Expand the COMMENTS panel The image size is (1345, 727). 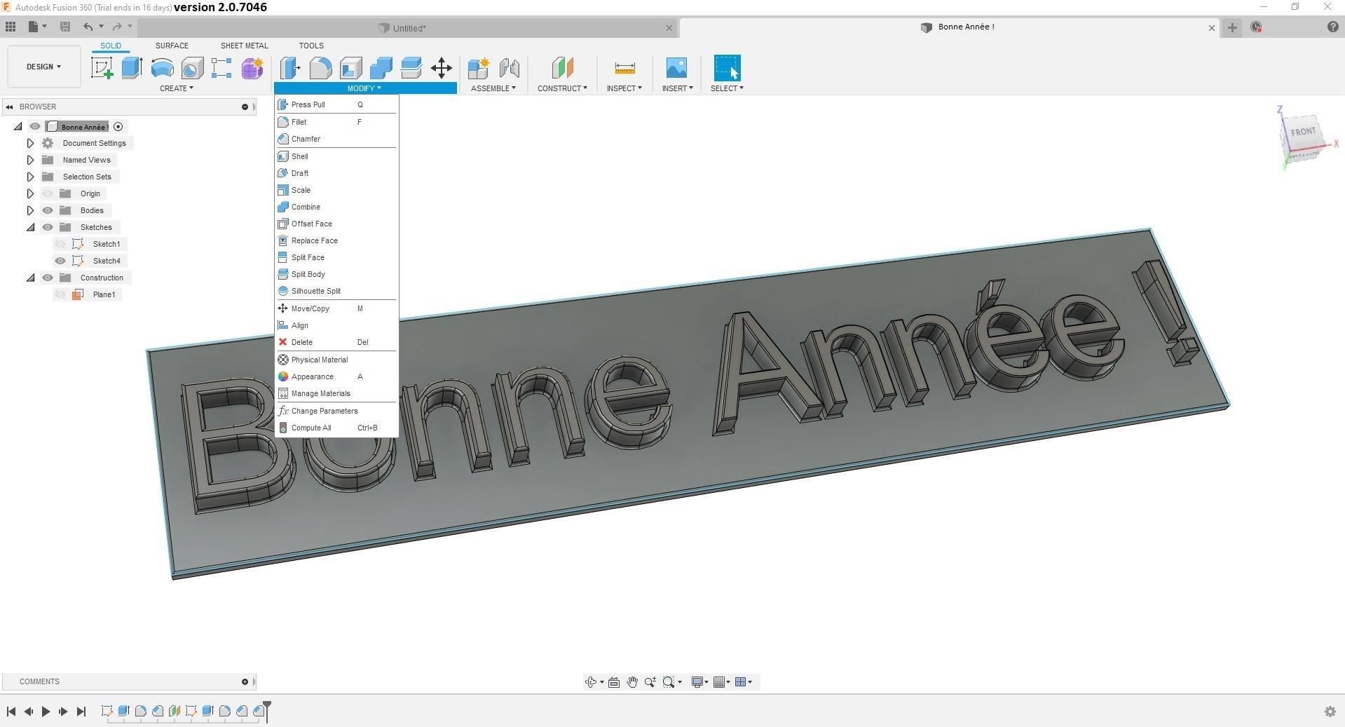245,681
